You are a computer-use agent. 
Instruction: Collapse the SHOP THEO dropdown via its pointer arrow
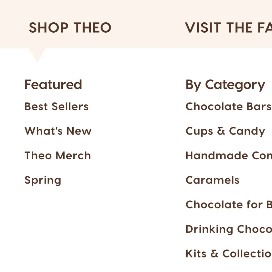tap(36, 54)
